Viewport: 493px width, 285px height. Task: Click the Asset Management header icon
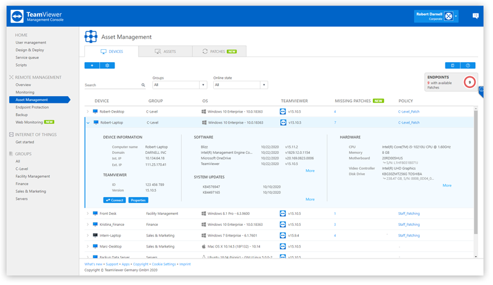coord(91,37)
